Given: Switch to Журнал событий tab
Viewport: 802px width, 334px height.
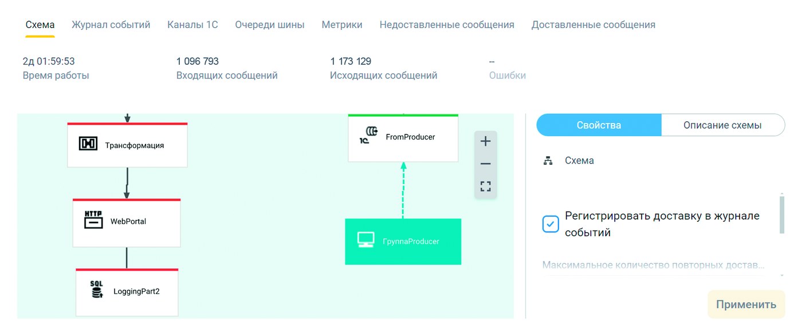Looking at the screenshot, I should [111, 25].
